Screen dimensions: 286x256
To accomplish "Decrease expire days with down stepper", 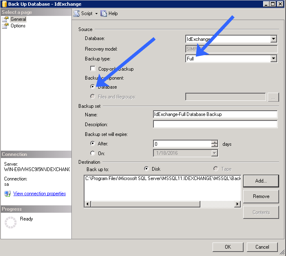I will click(x=215, y=145).
